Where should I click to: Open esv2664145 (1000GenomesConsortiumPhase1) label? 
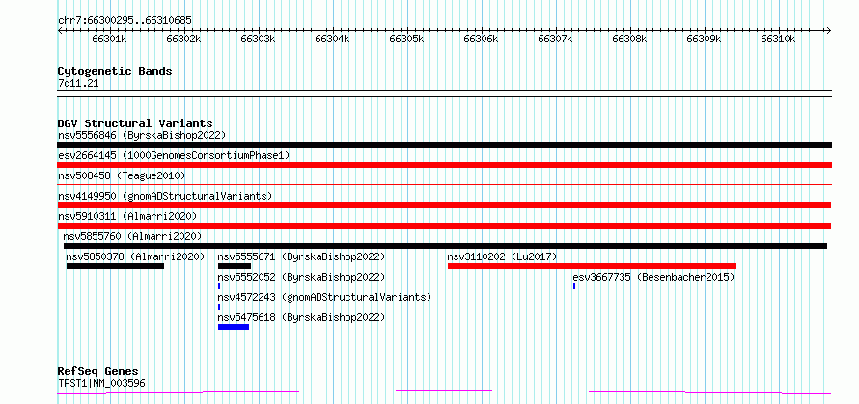coord(174,155)
